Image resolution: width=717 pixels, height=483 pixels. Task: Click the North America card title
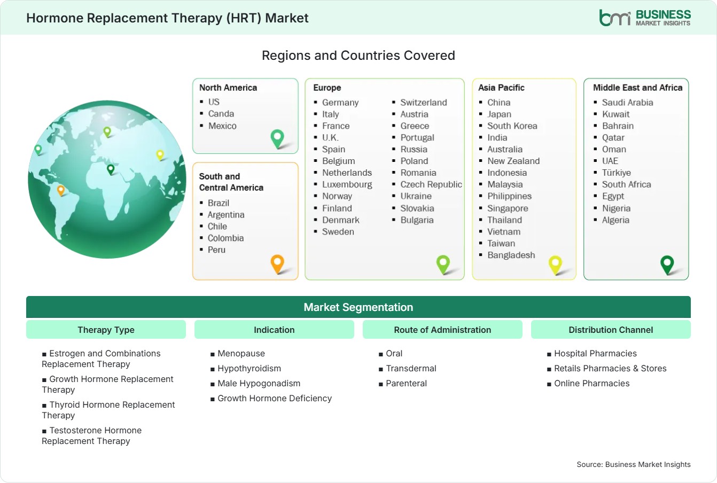tap(228, 88)
